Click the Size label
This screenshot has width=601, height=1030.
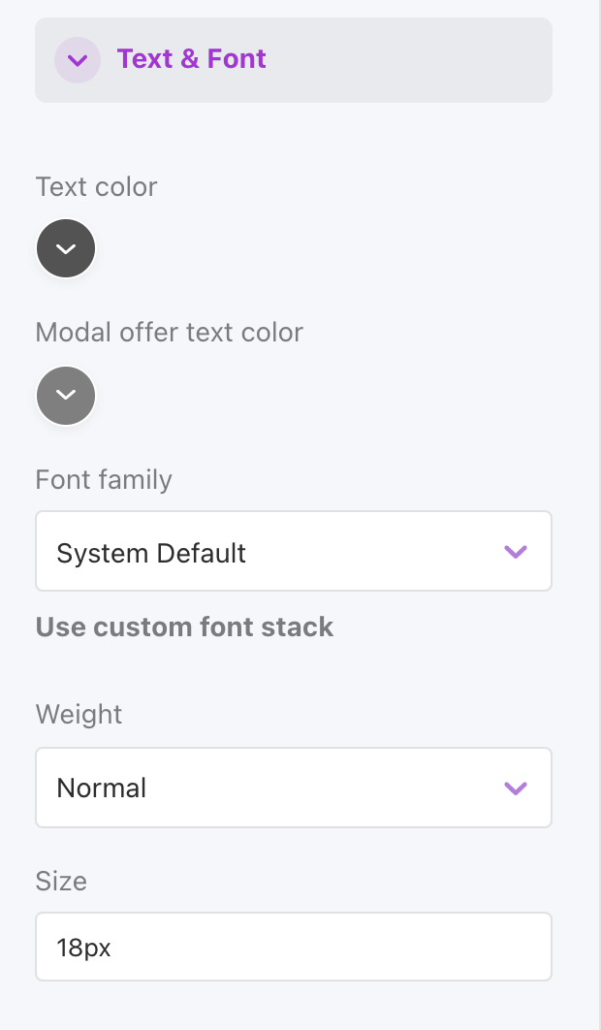pyautogui.click(x=61, y=881)
